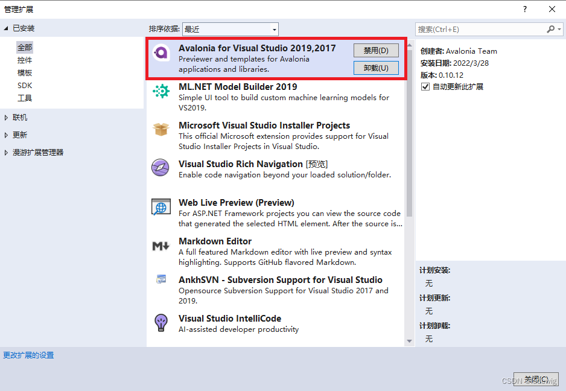Open the 排序依据 sort dropdown
The image size is (566, 391).
click(231, 29)
